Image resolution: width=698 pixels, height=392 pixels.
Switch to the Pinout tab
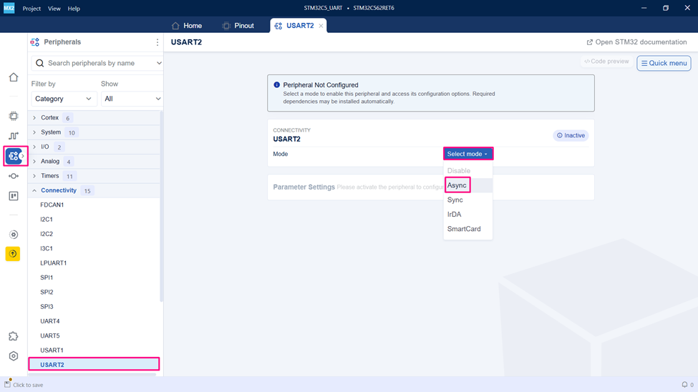pos(238,26)
